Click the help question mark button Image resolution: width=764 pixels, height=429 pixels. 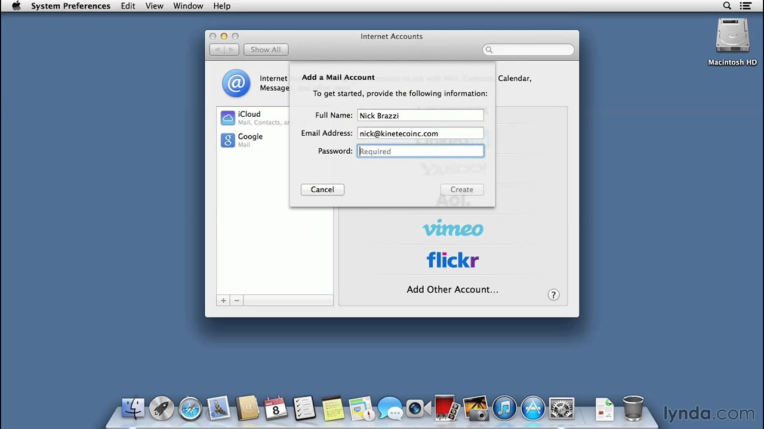pyautogui.click(x=553, y=295)
